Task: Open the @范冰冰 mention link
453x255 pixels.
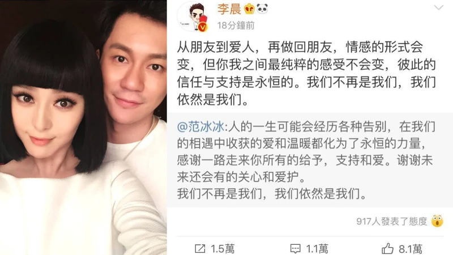Action: point(201,126)
